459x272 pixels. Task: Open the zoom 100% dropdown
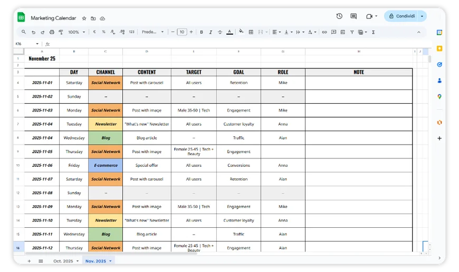click(x=76, y=32)
